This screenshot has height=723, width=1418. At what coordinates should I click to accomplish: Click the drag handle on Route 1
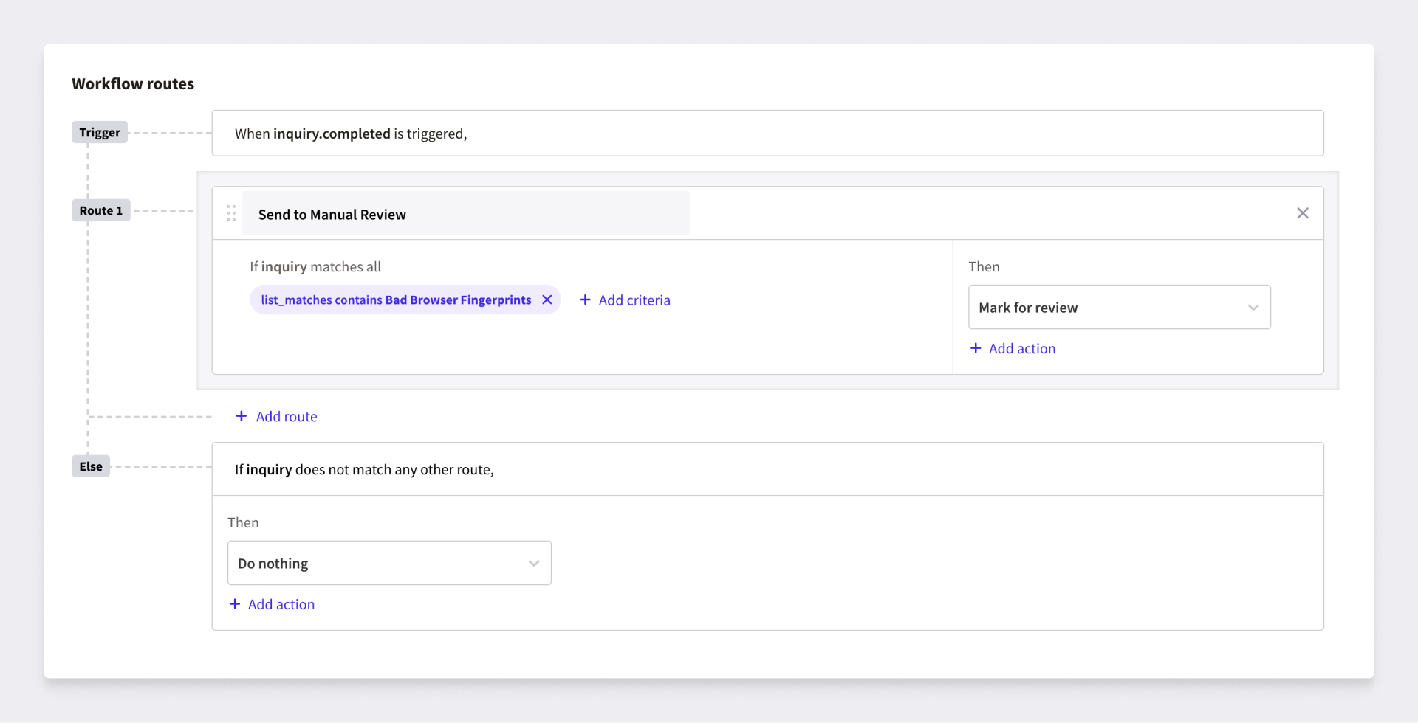coord(231,213)
